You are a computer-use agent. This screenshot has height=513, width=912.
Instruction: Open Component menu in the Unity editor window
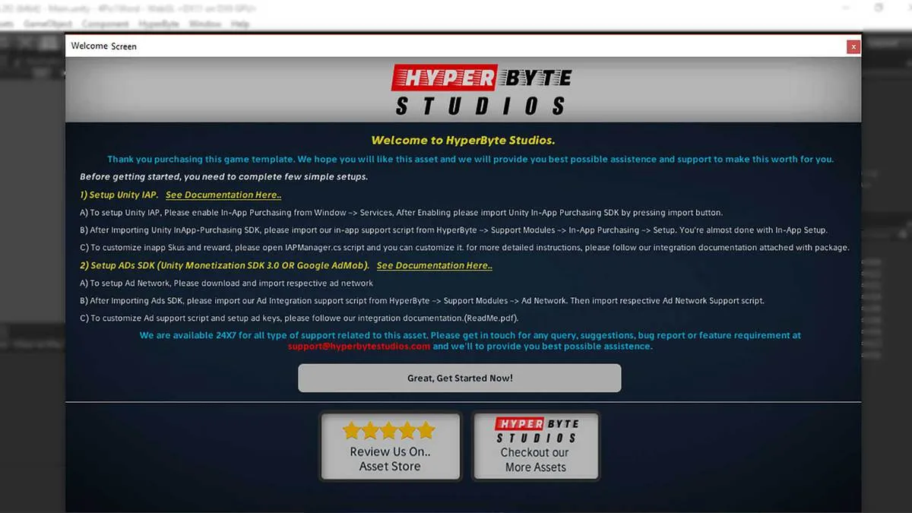coord(106,24)
